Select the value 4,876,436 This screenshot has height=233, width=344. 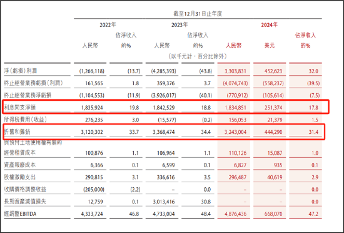(235, 214)
